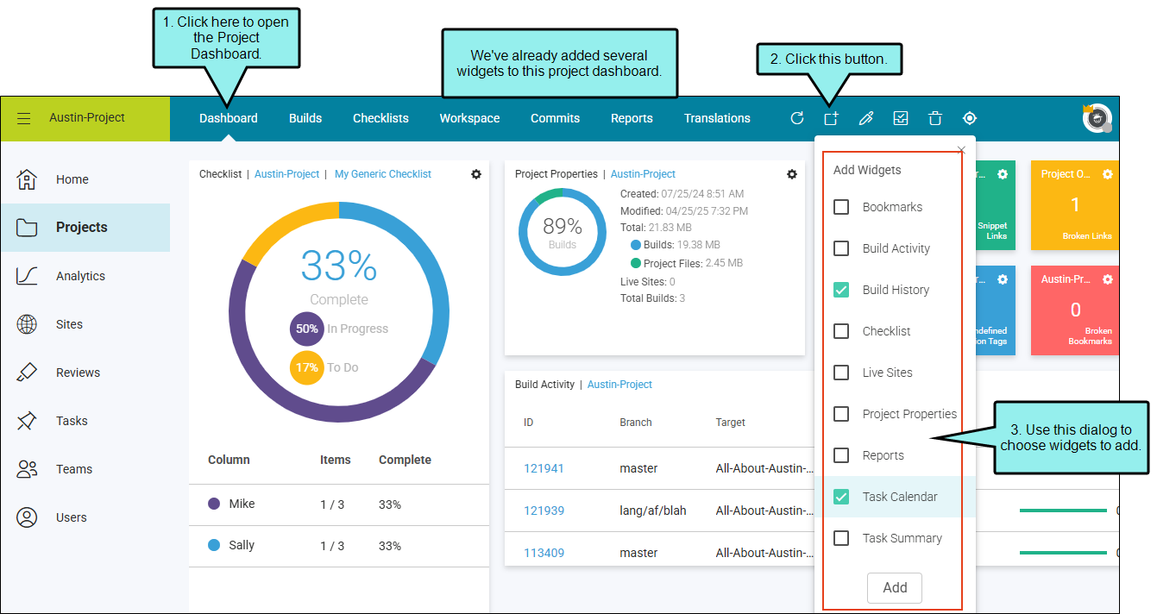Go to Analytics in the sidebar
1157x614 pixels.
click(80, 276)
